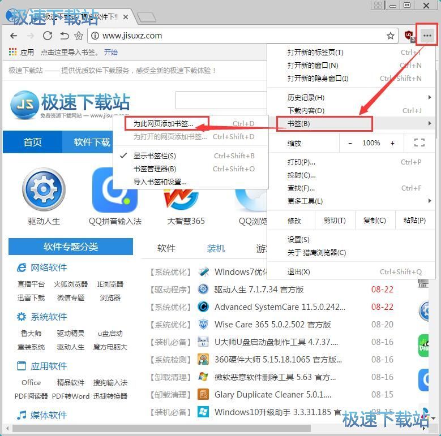Image resolution: width=441 pixels, height=436 pixels.
Task: Click the site info icon in address bar
Action: 95,36
